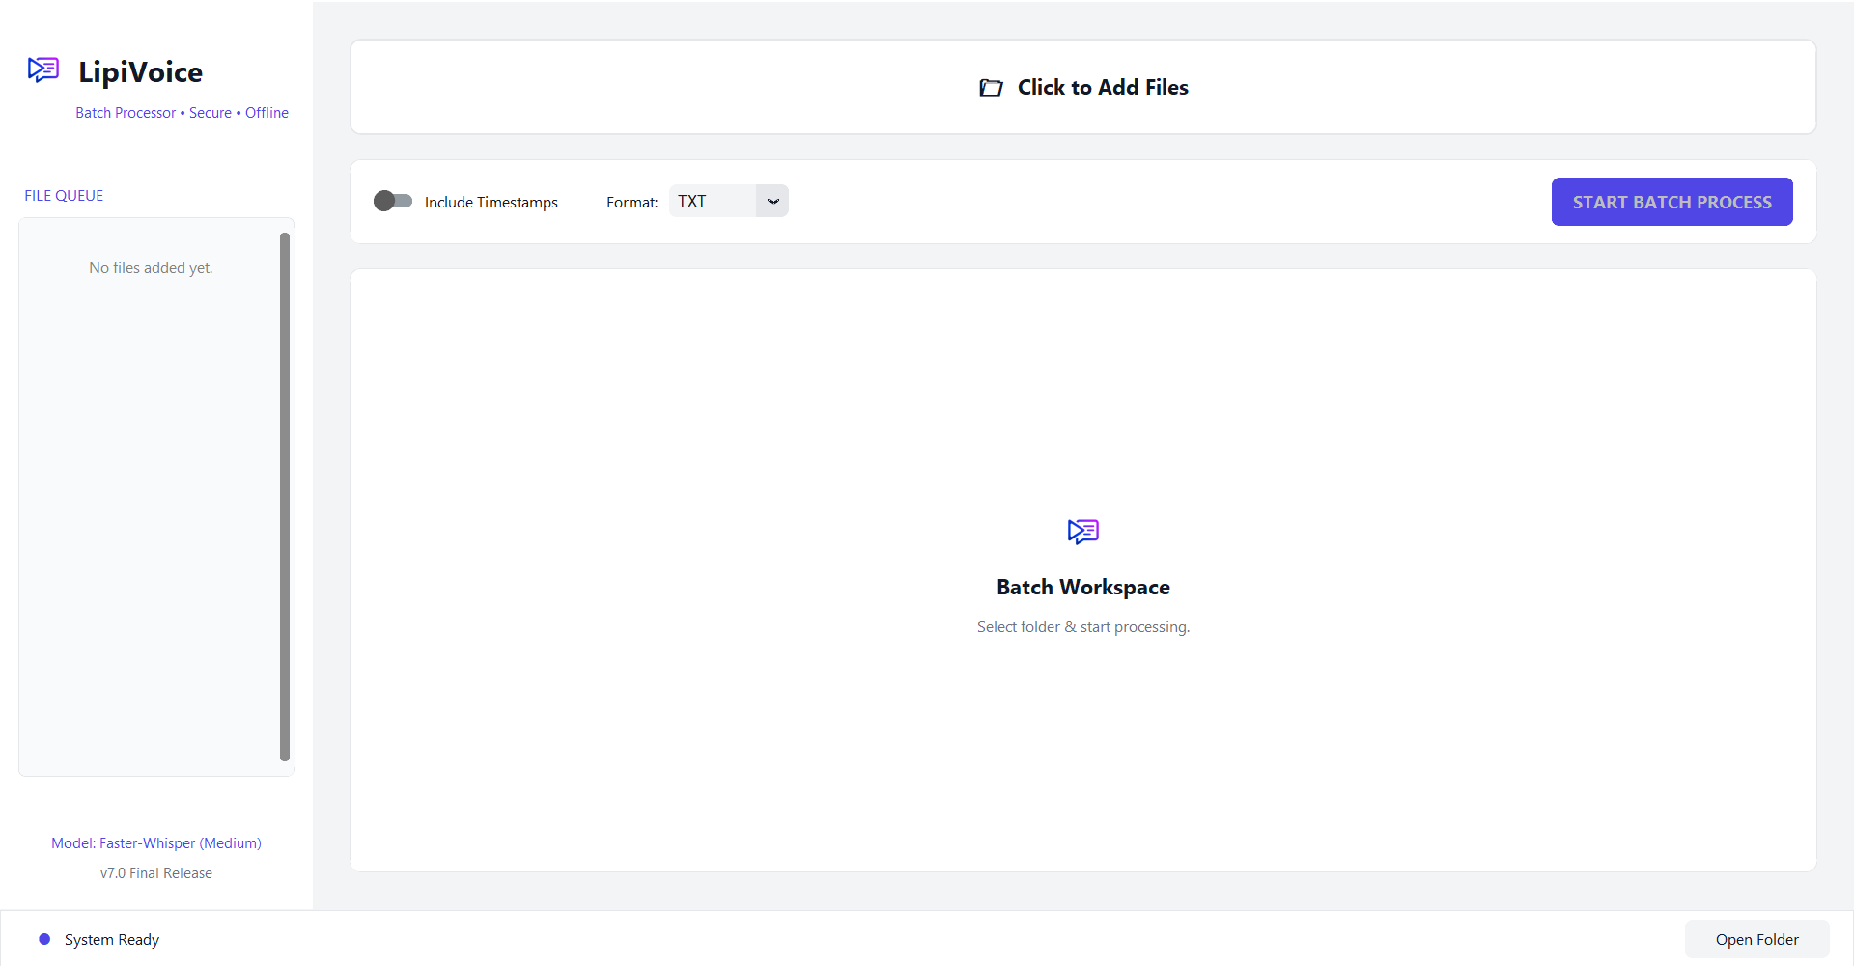Select the Format label in options bar
Image resolution: width=1854 pixels, height=966 pixels.
(632, 202)
